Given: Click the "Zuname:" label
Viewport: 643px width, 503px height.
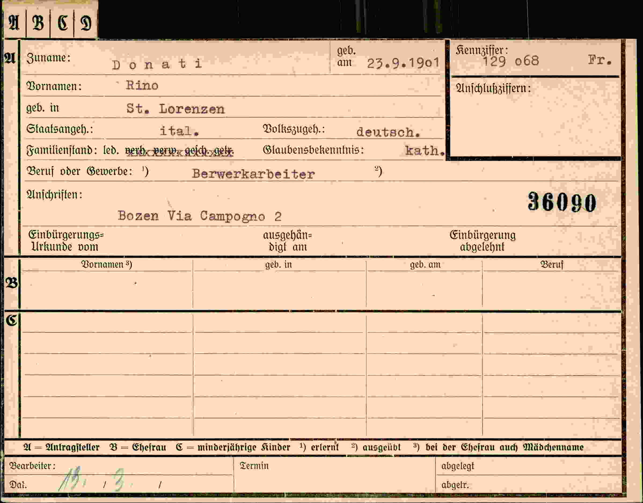Looking at the screenshot, I should 48,58.
